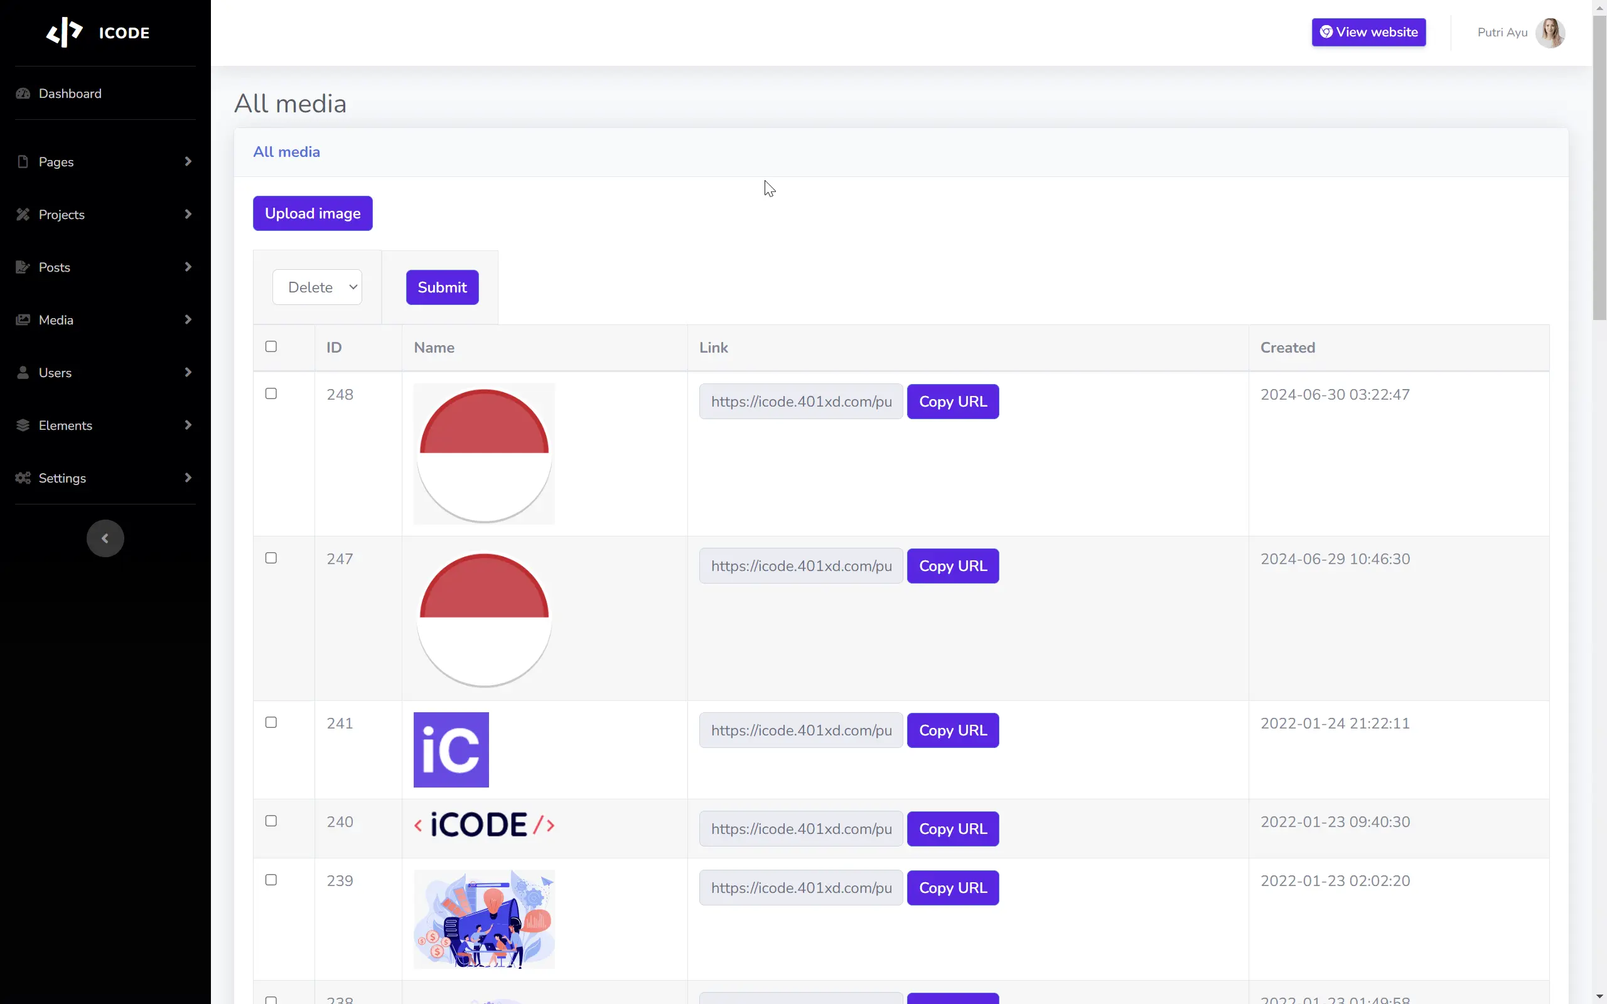Click the Users person icon
Image resolution: width=1607 pixels, height=1004 pixels.
click(23, 373)
